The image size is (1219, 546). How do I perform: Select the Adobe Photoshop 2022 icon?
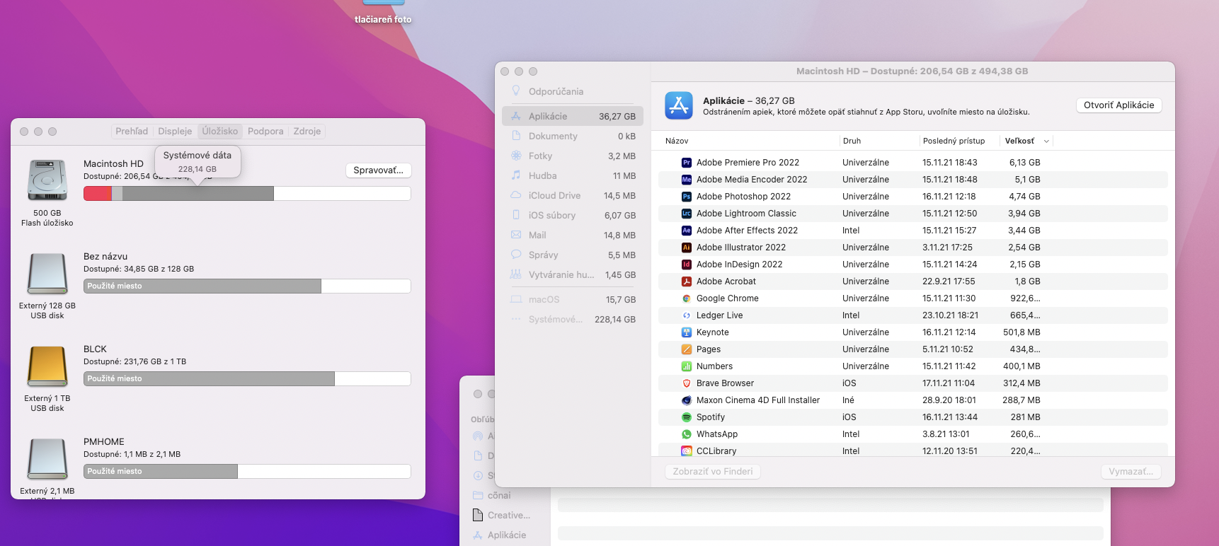pyautogui.click(x=686, y=197)
